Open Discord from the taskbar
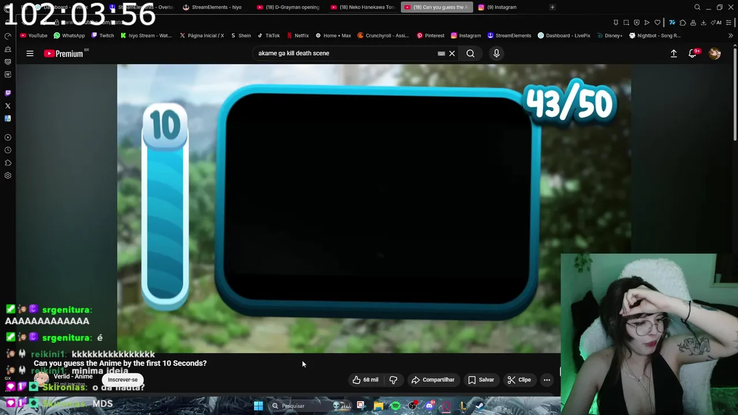Screen dimensions: 738x415 [x=430, y=406]
